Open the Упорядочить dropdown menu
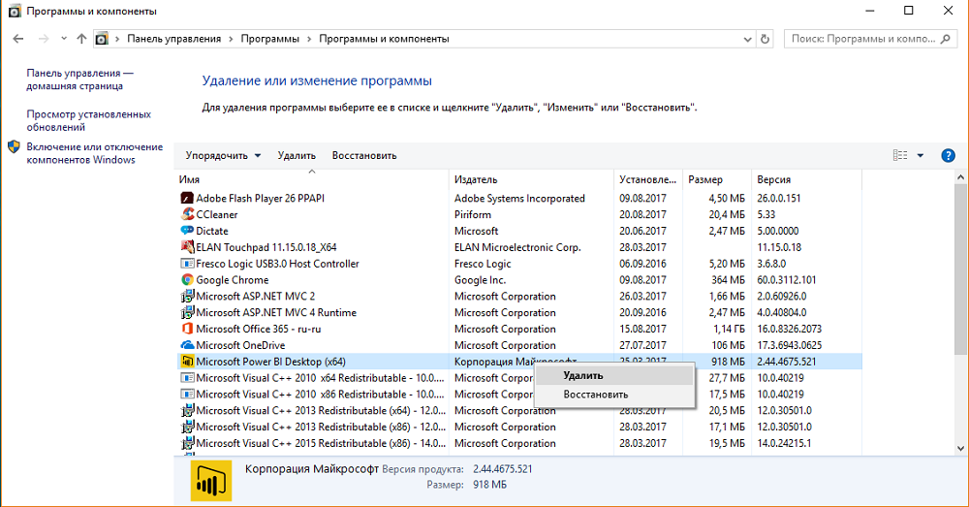The width and height of the screenshot is (969, 507). [223, 155]
